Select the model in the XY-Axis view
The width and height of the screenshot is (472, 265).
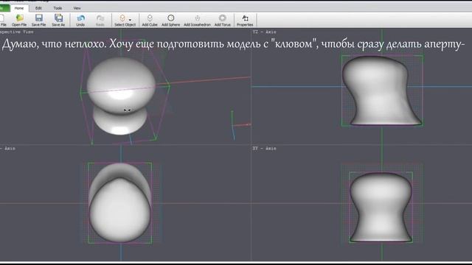pos(381,208)
